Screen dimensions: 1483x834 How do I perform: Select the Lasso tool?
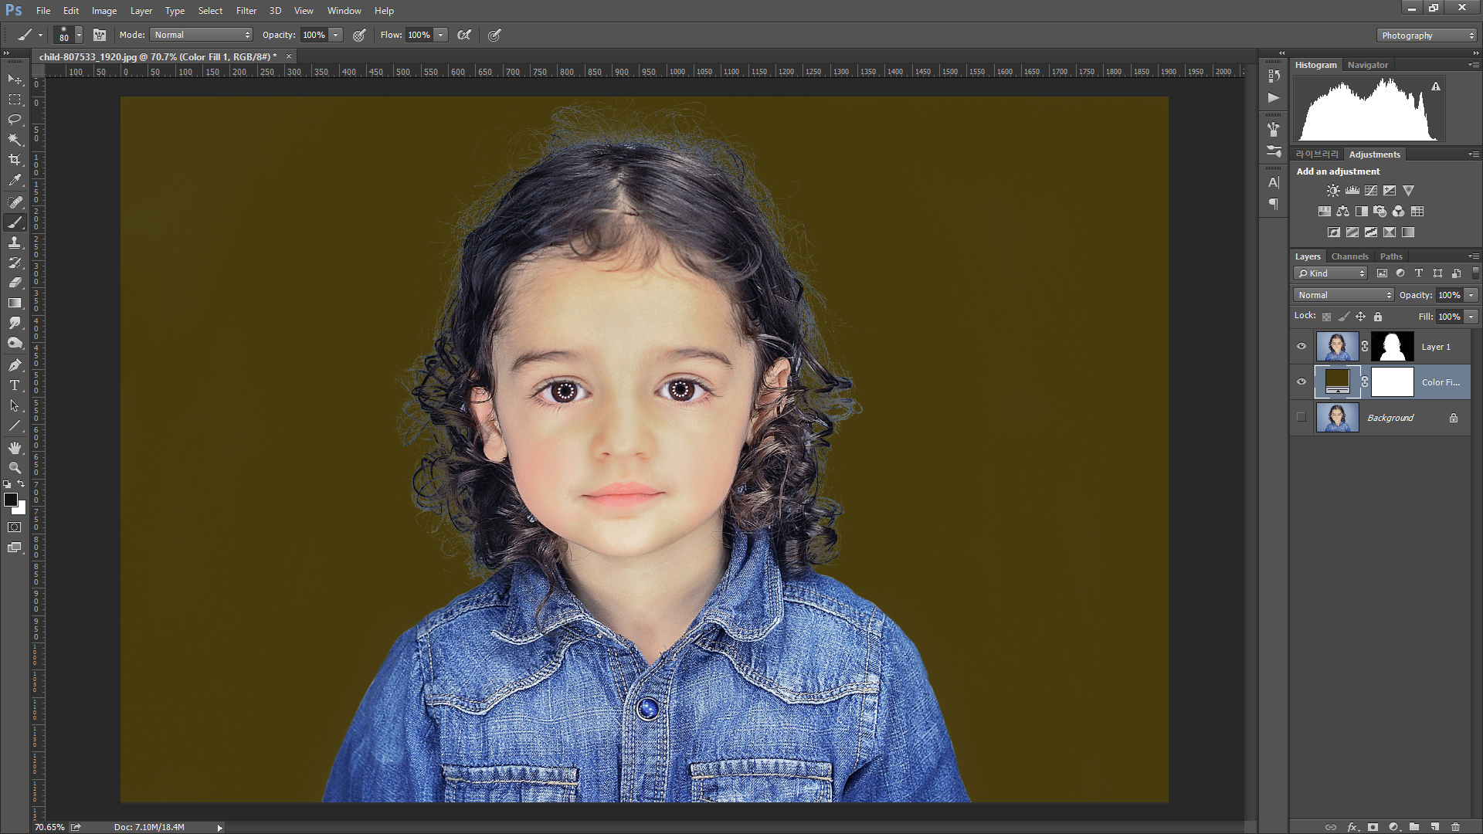coord(15,120)
